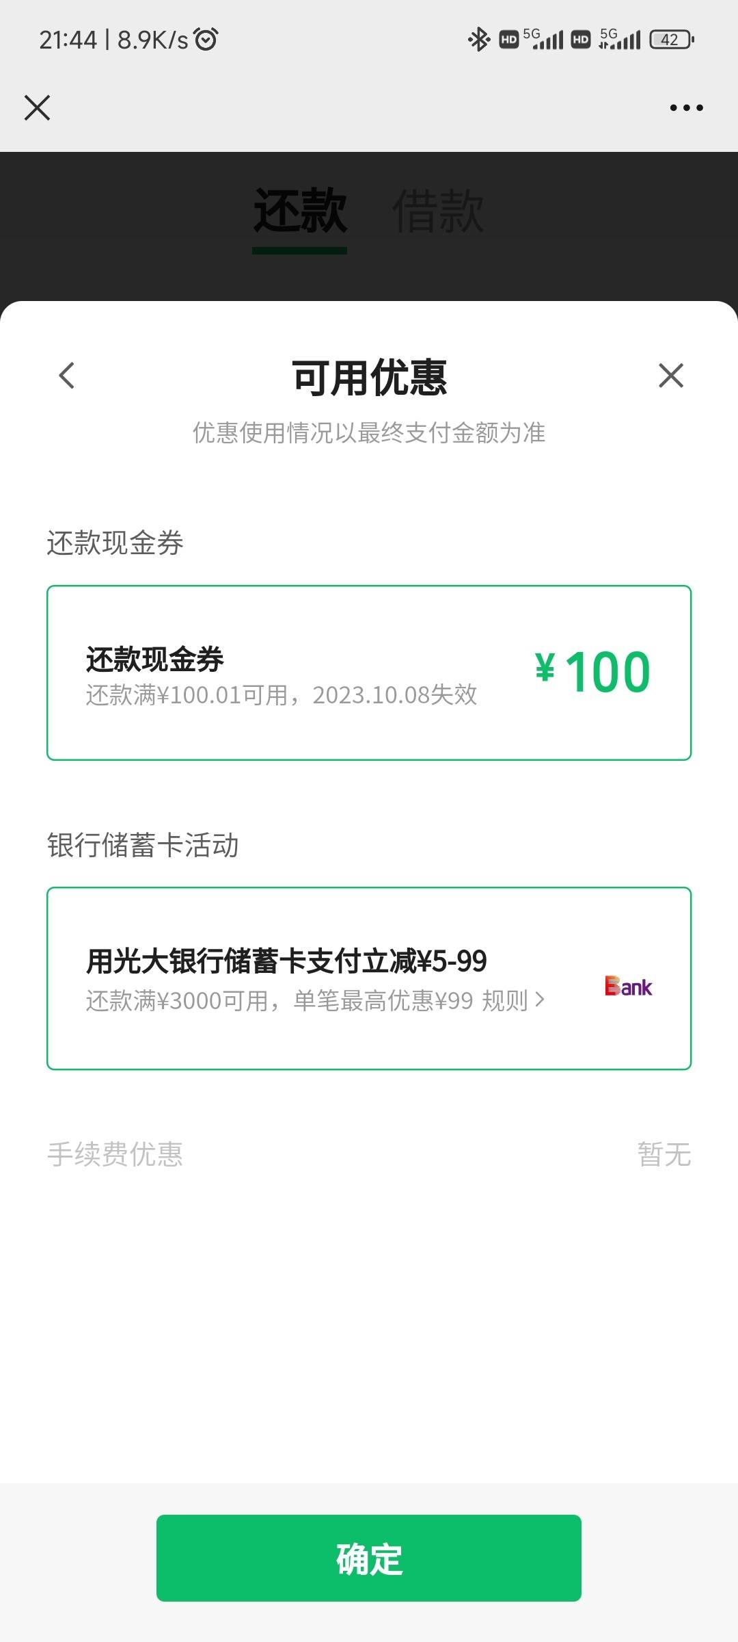Go back using the sheet's left chevron
738x1642 pixels.
tap(66, 376)
